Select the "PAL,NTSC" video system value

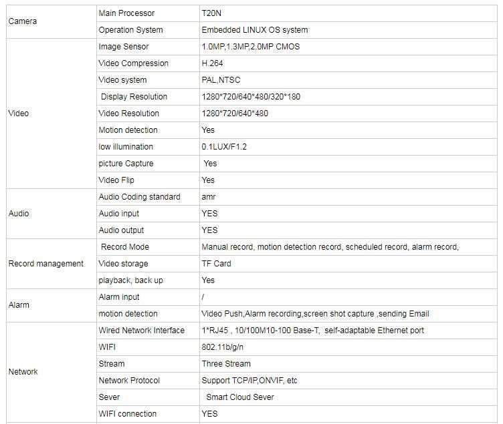click(x=221, y=80)
